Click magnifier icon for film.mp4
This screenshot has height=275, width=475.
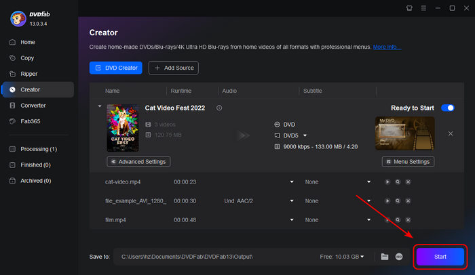click(398, 220)
